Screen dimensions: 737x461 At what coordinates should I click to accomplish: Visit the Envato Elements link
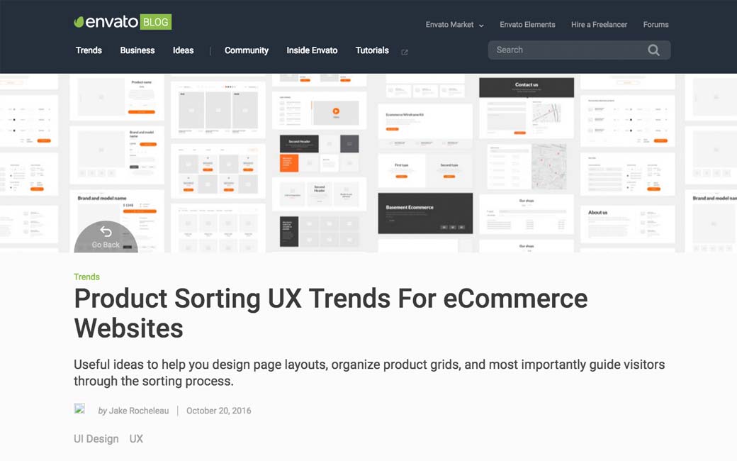point(527,25)
